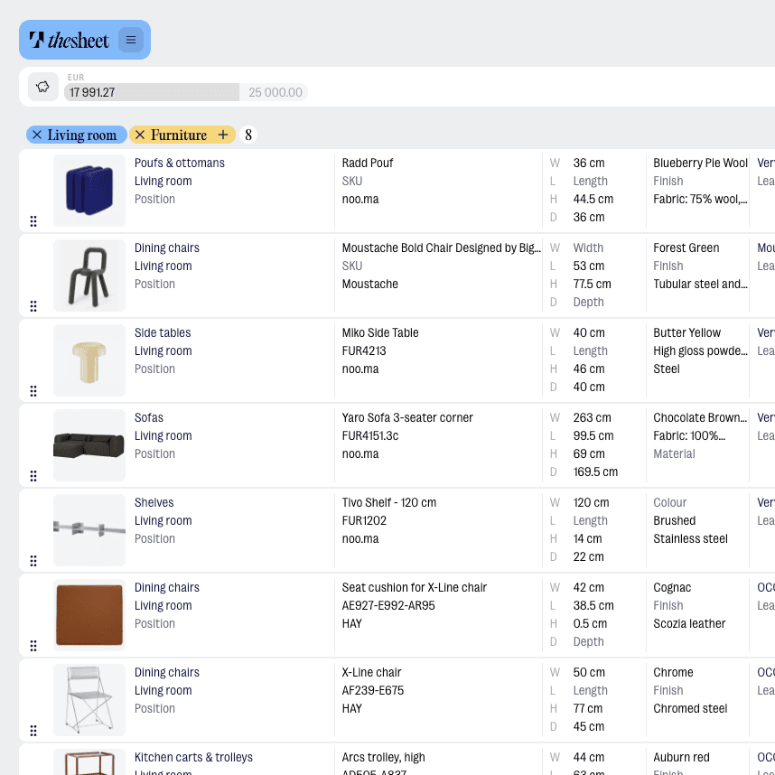
Task: Click the Scozia leather material
Action: pos(689,624)
